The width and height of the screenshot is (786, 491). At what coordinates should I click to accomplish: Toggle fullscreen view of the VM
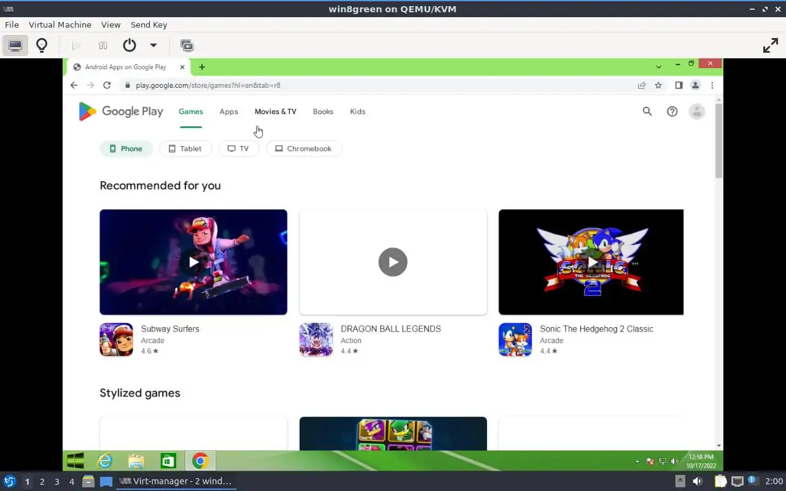point(770,45)
